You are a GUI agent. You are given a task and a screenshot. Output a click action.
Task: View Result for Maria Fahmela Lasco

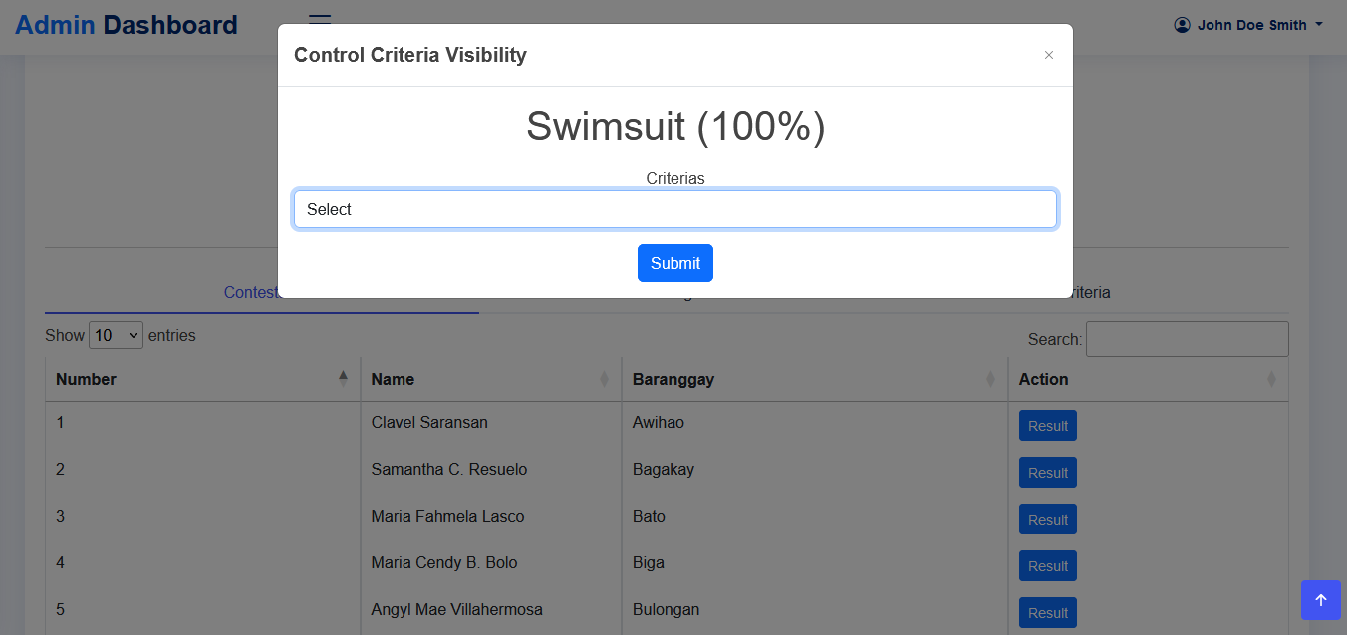pos(1047,520)
